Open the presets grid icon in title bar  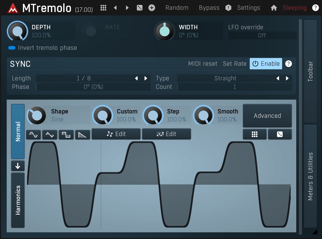(103, 8)
